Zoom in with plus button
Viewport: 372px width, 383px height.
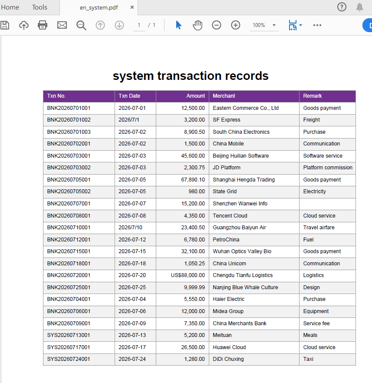(236, 25)
